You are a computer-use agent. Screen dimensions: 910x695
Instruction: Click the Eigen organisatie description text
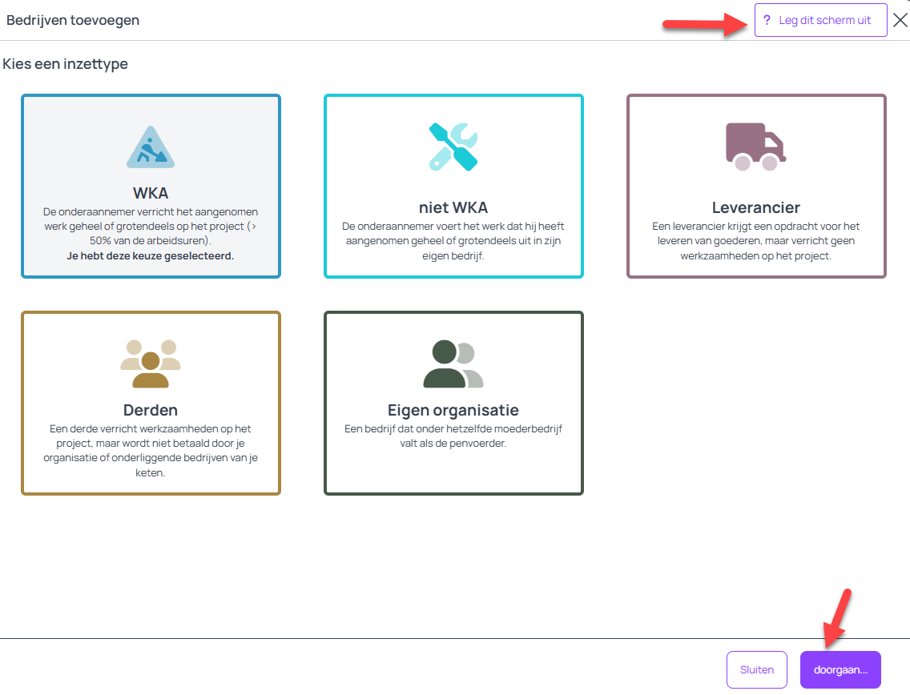tap(453, 436)
